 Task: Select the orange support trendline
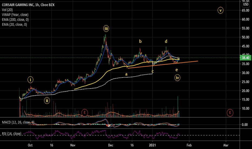163,65
